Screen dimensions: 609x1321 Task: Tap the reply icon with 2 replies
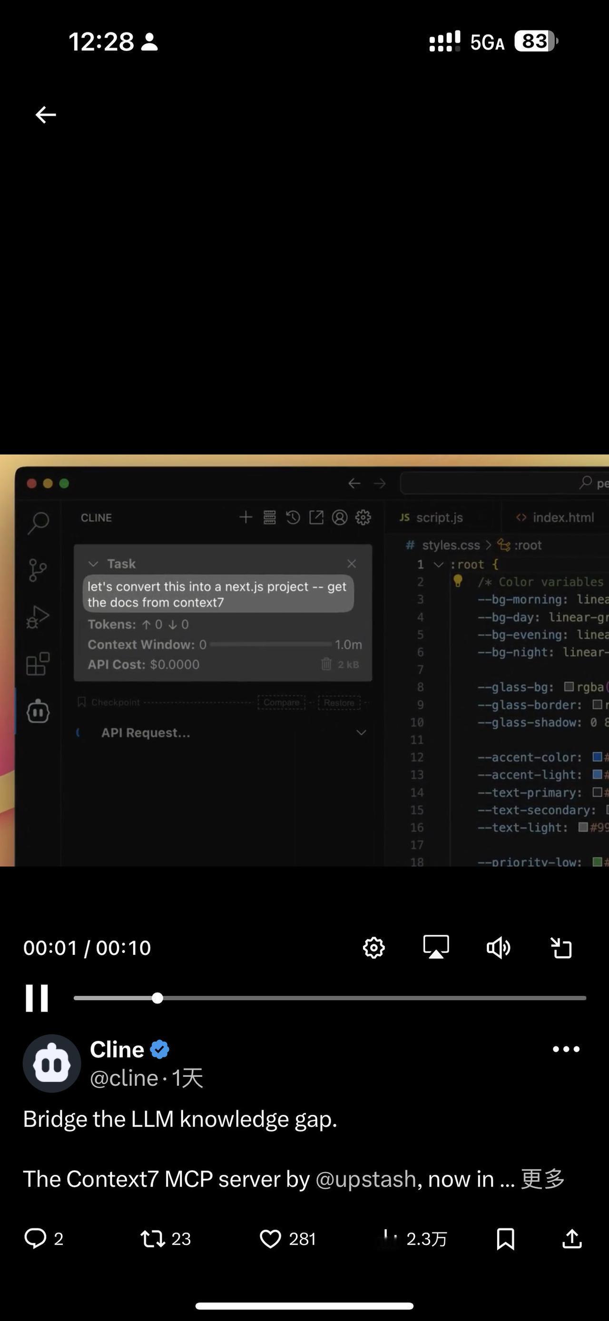click(x=35, y=1239)
